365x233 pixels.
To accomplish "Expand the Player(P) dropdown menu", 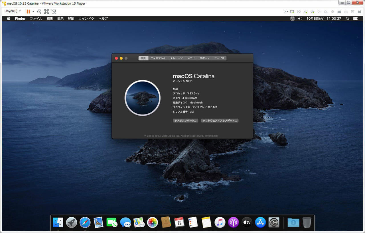I will 13,11.
